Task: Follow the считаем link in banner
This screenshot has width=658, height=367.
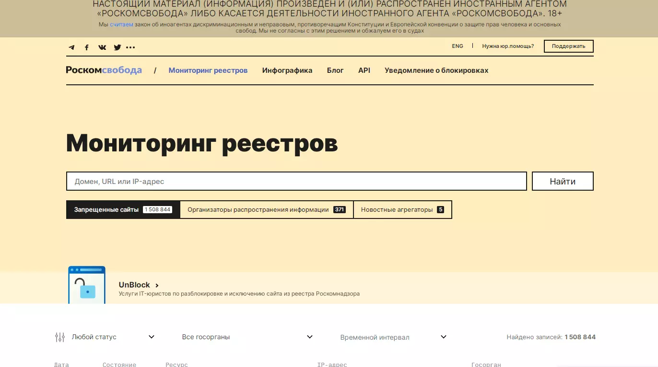Action: [x=121, y=24]
